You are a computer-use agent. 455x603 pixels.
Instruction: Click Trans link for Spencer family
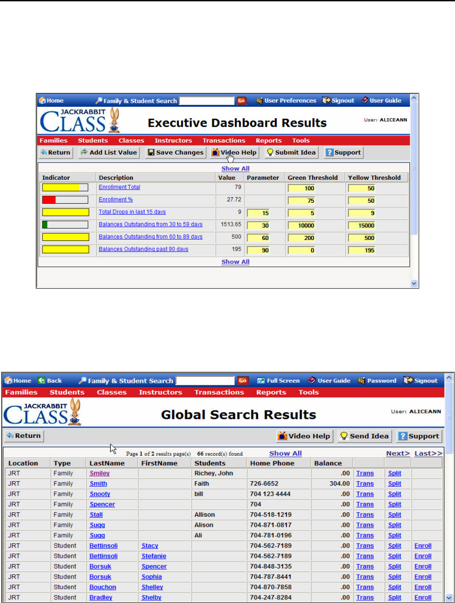[x=365, y=504]
